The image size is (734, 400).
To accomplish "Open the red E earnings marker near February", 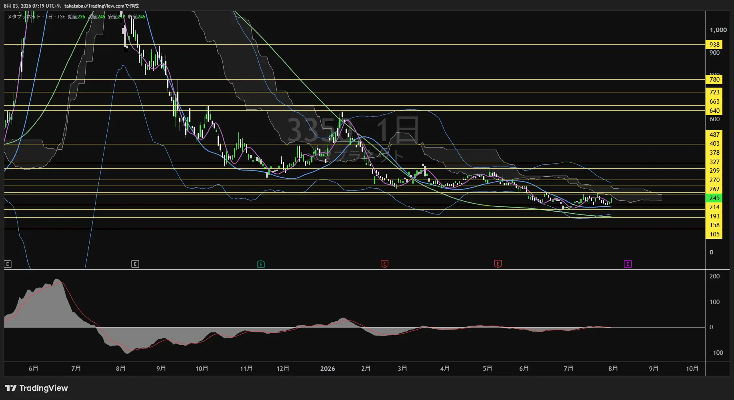I will 384,264.
